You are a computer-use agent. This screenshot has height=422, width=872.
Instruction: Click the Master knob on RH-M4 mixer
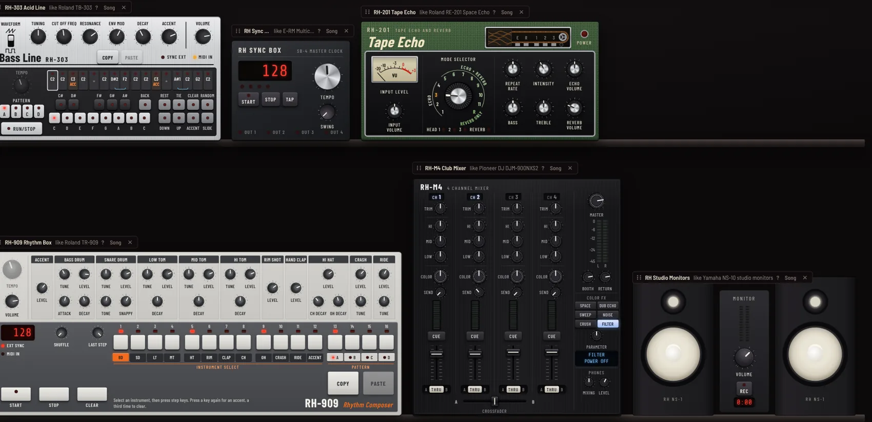596,201
